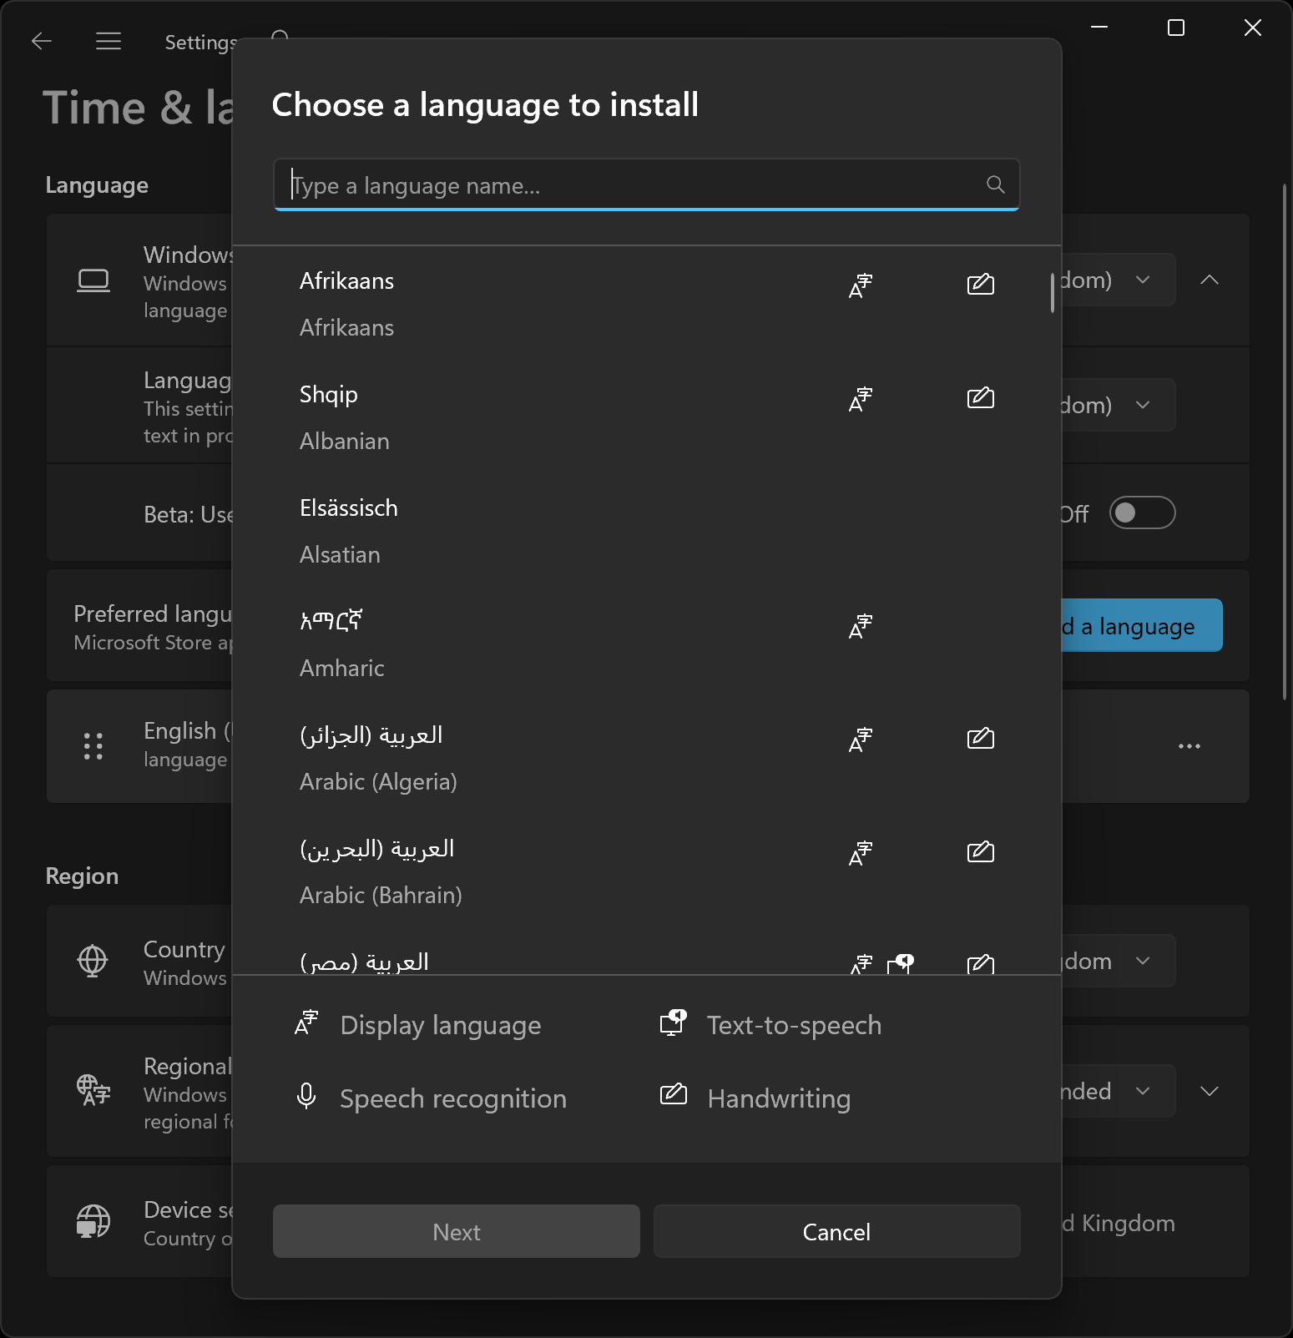Go back with the Settings back arrow
Image resolution: width=1293 pixels, height=1338 pixels.
click(42, 41)
